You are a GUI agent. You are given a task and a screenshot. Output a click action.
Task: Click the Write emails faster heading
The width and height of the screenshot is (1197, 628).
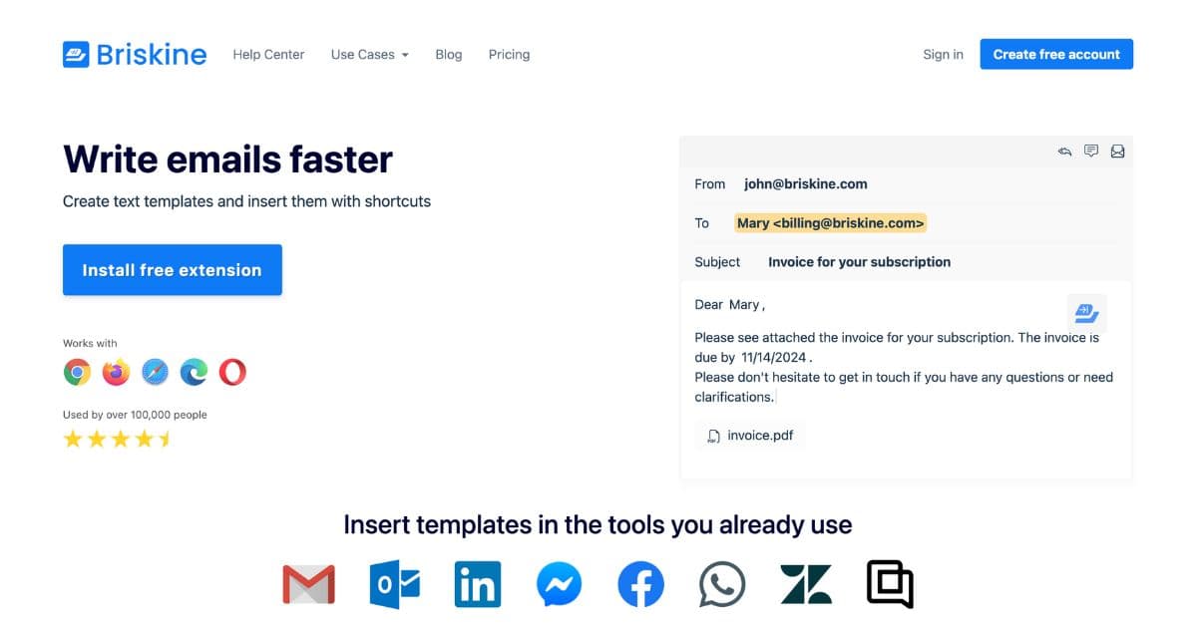pyautogui.click(x=227, y=159)
